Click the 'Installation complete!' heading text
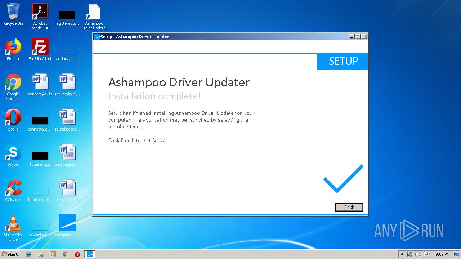The height and width of the screenshot is (259, 461). click(x=155, y=96)
